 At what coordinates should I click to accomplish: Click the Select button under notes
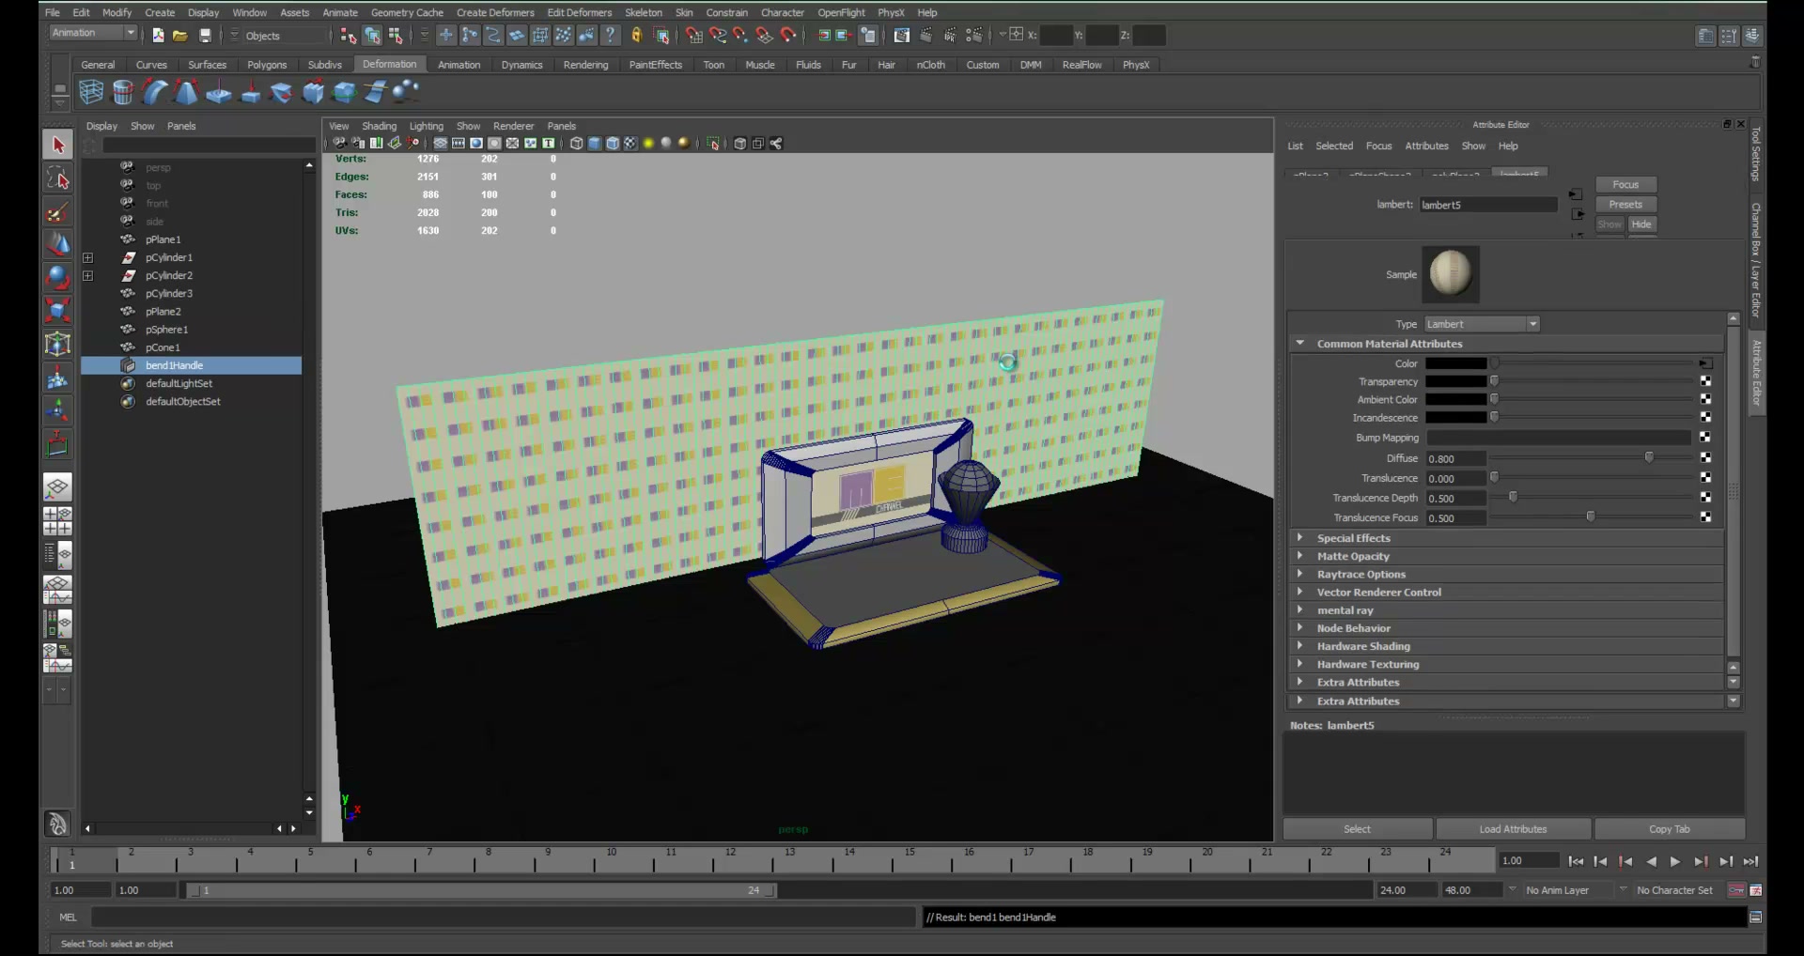[1357, 829]
